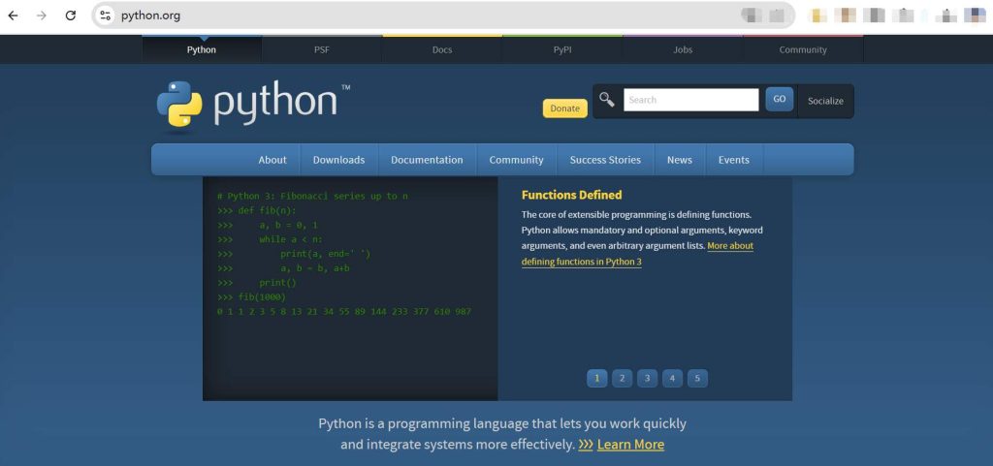
Task: Open site information icon in address bar
Action: click(105, 16)
